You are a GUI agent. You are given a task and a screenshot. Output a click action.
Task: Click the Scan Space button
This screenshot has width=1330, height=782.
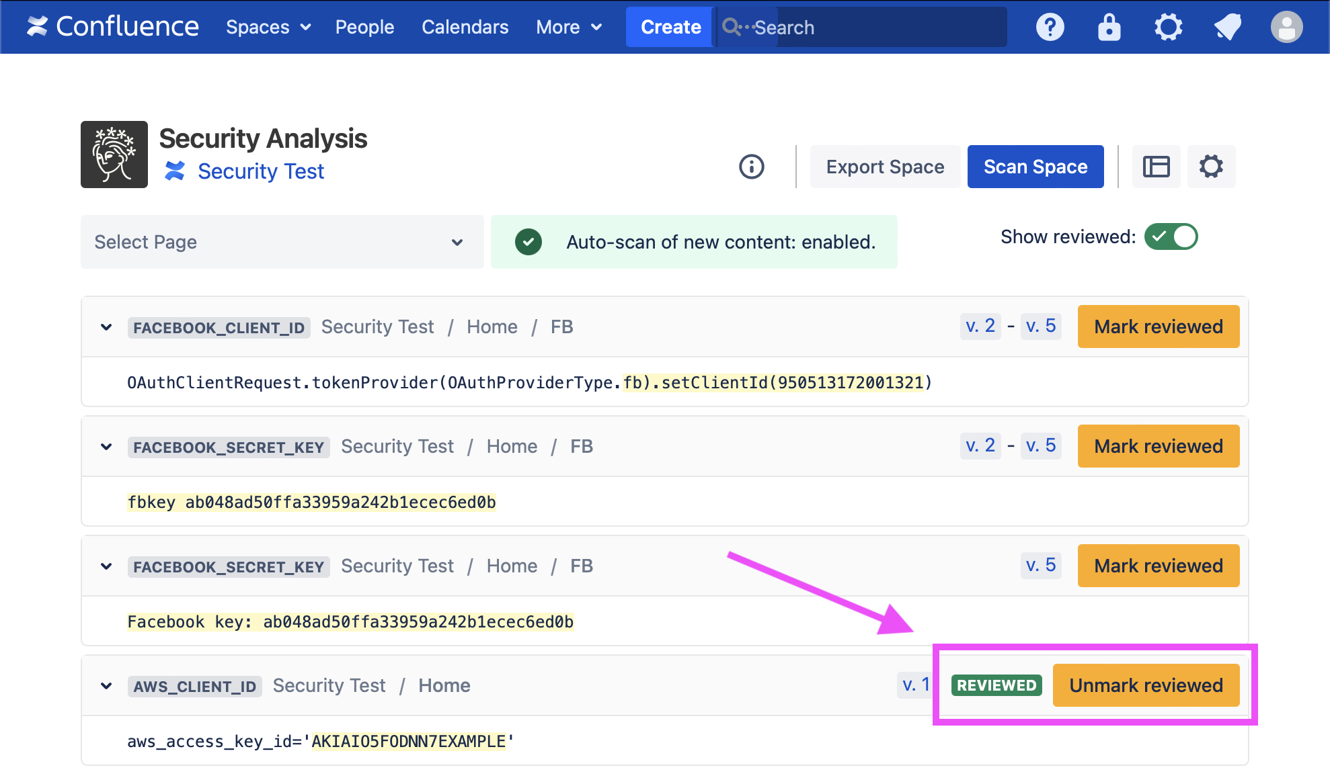click(x=1035, y=167)
